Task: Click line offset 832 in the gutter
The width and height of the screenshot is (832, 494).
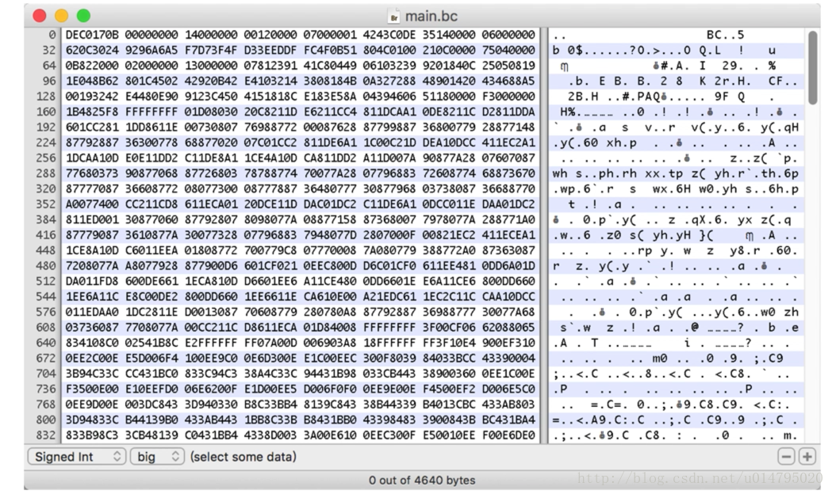Action: (46, 435)
